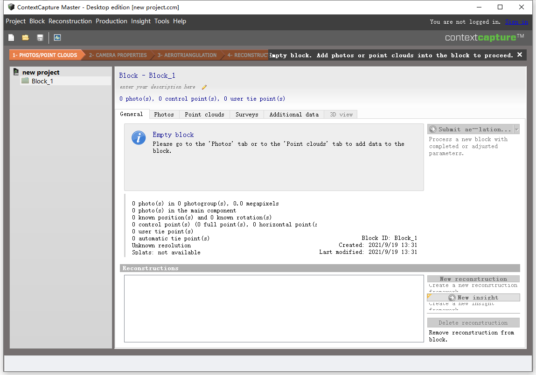
Task: Open the job monitoring toolbar icon
Action: click(57, 38)
